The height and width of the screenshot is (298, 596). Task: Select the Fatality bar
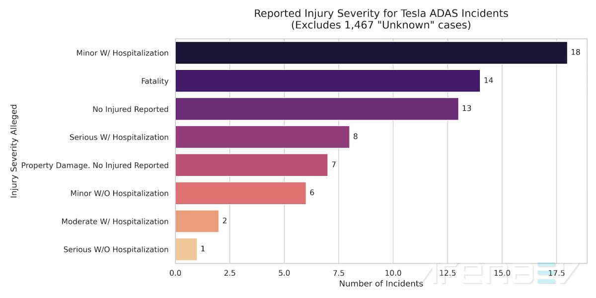click(x=327, y=81)
